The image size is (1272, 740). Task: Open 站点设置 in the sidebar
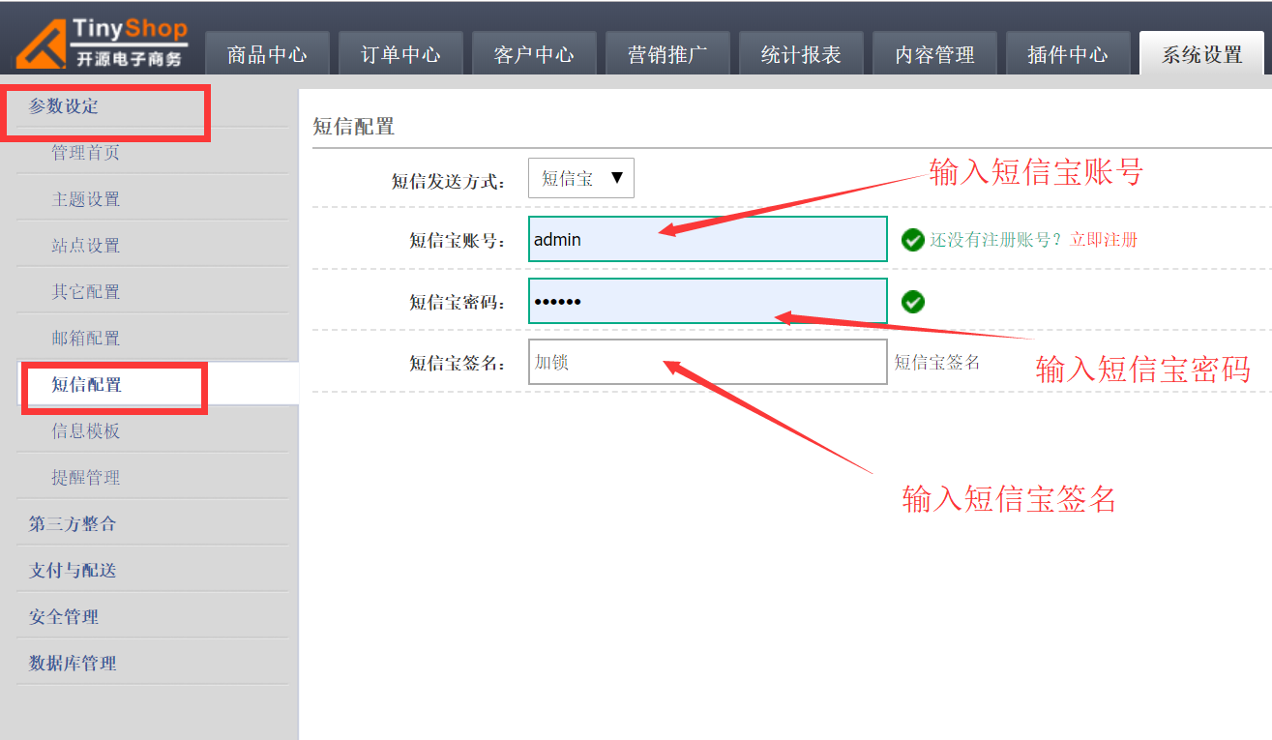(x=86, y=246)
